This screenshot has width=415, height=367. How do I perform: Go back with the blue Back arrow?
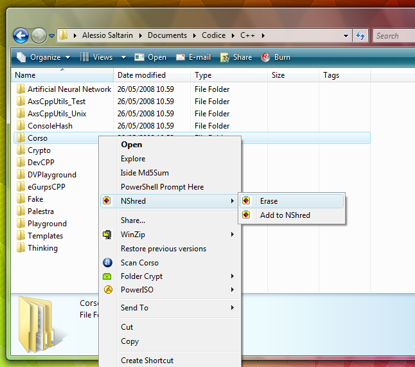[x=21, y=35]
